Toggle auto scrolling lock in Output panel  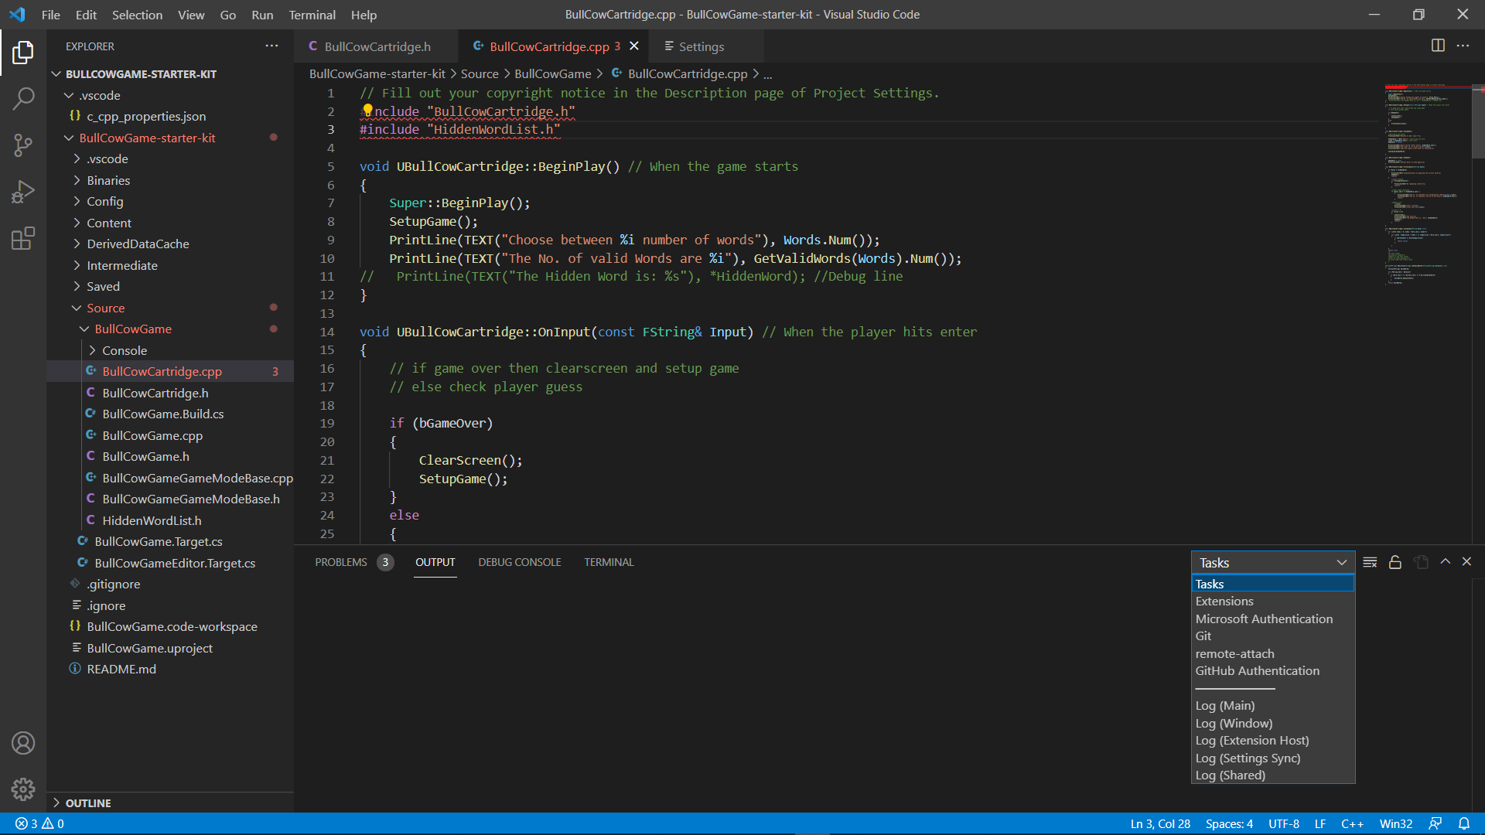pos(1395,562)
